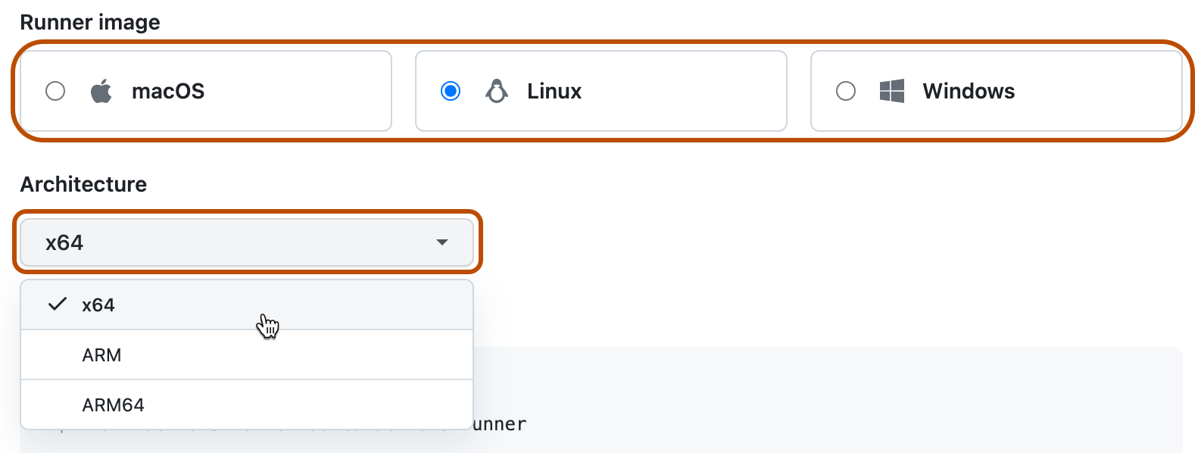This screenshot has width=1198, height=453.
Task: Select the macOS radio button
Action: tap(55, 91)
